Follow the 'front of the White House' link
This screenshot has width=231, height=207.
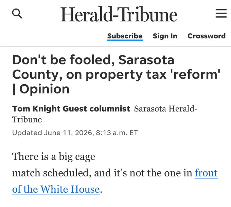(115, 181)
